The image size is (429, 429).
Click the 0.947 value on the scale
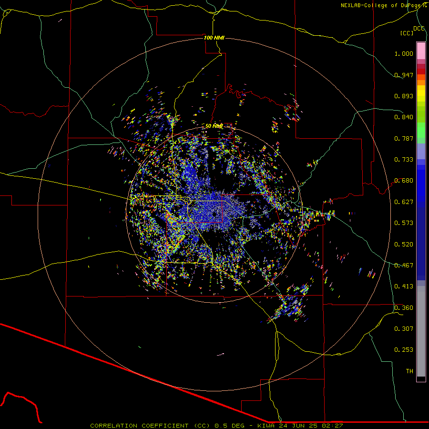coord(404,75)
